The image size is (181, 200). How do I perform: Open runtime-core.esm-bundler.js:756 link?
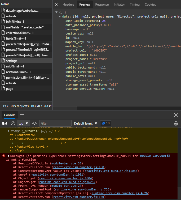tap(82, 189)
